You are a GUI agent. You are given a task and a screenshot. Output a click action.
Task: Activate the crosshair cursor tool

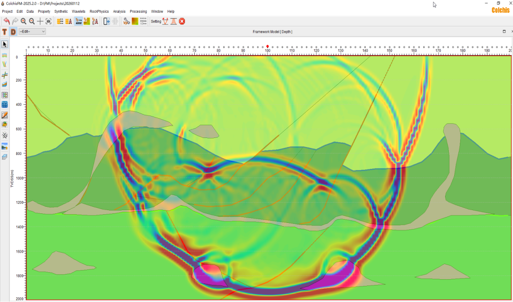tap(40, 21)
